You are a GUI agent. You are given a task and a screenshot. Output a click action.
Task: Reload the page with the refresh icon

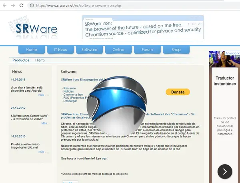pos(22,6)
